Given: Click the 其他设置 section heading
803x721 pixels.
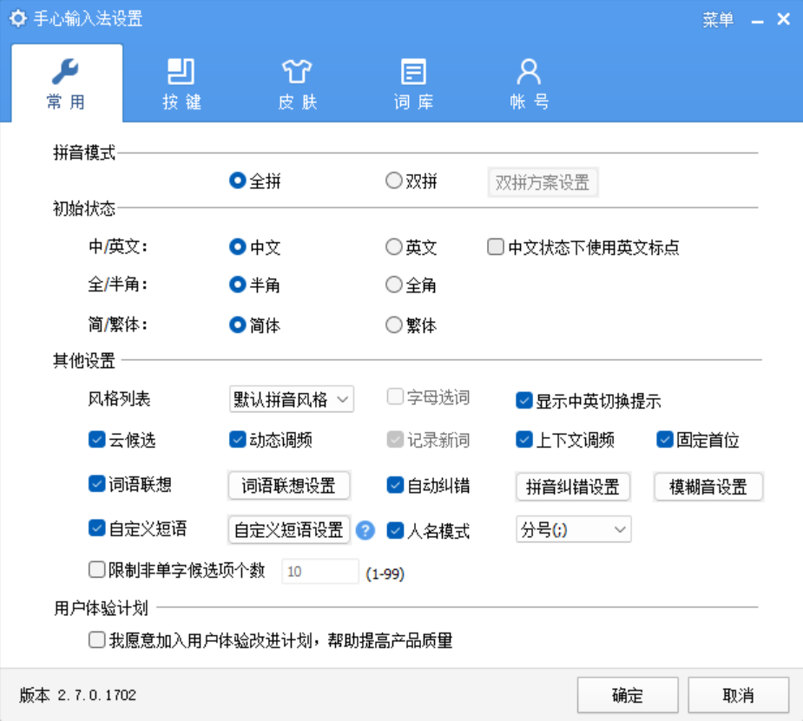Looking at the screenshot, I should 84,360.
